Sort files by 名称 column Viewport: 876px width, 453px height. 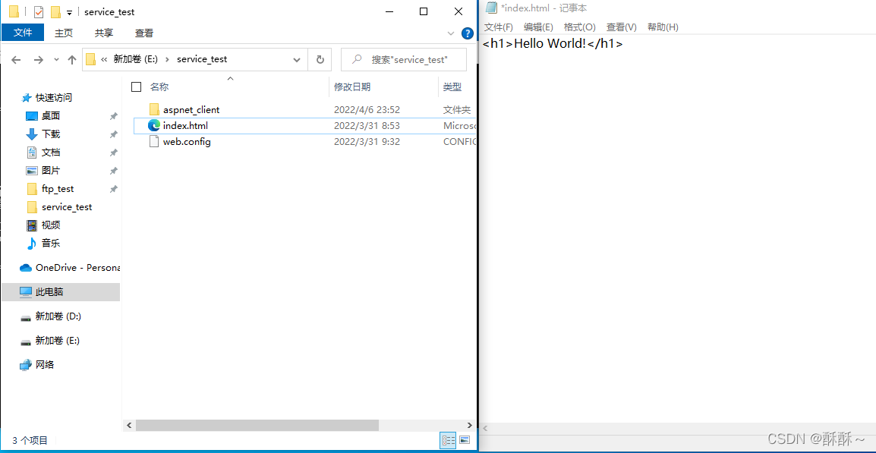159,87
